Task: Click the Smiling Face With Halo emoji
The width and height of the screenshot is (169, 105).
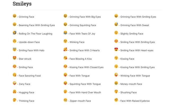Action: [x=15, y=50]
